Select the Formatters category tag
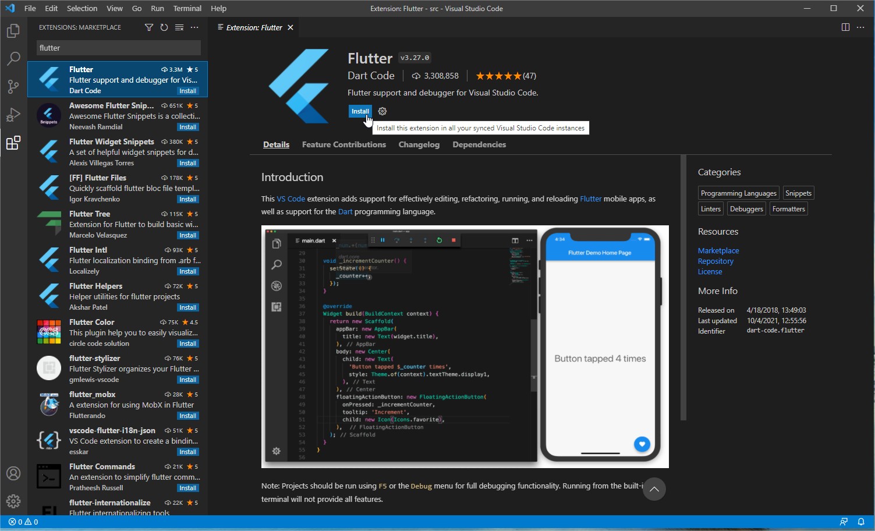 [x=789, y=209]
